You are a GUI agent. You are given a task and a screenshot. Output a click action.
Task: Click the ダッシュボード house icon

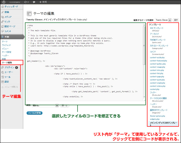tap(3, 7)
